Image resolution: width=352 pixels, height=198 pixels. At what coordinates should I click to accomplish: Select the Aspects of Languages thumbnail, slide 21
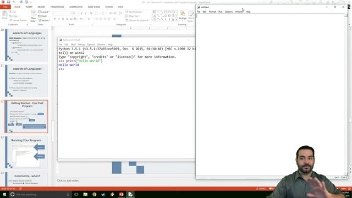tap(26, 81)
